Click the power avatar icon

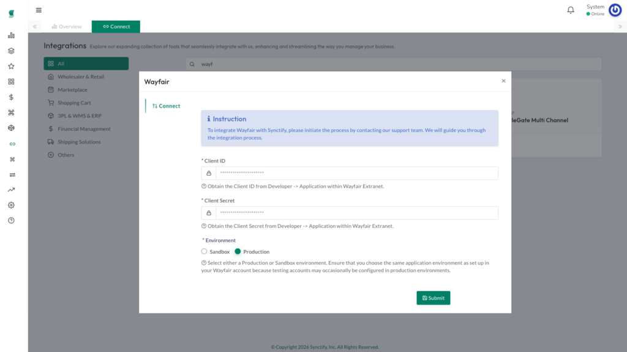(x=615, y=10)
